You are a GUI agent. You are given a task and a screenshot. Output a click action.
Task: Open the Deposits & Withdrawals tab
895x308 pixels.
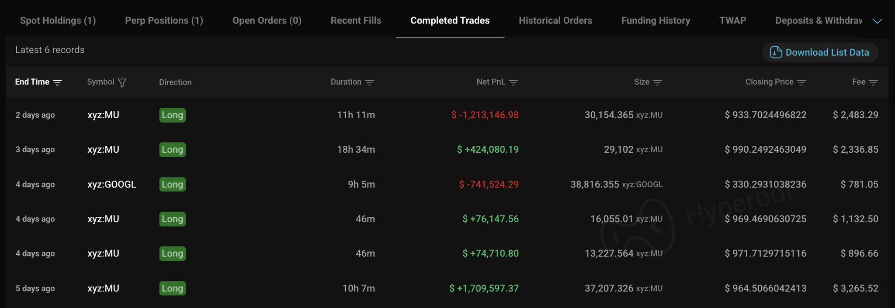click(x=818, y=21)
